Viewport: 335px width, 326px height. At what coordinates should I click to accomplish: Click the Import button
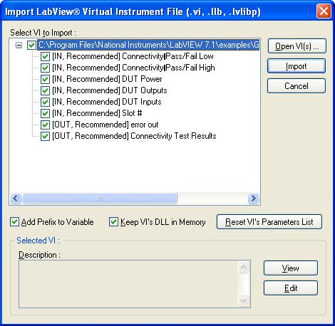297,66
